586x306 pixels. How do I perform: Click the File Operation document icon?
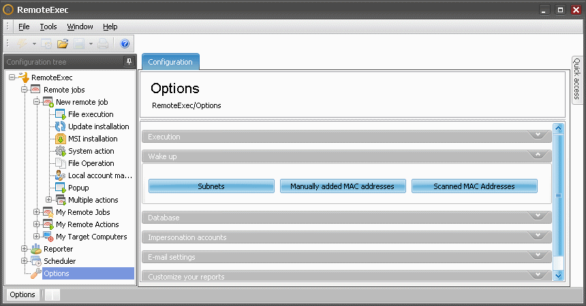pyautogui.click(x=61, y=163)
